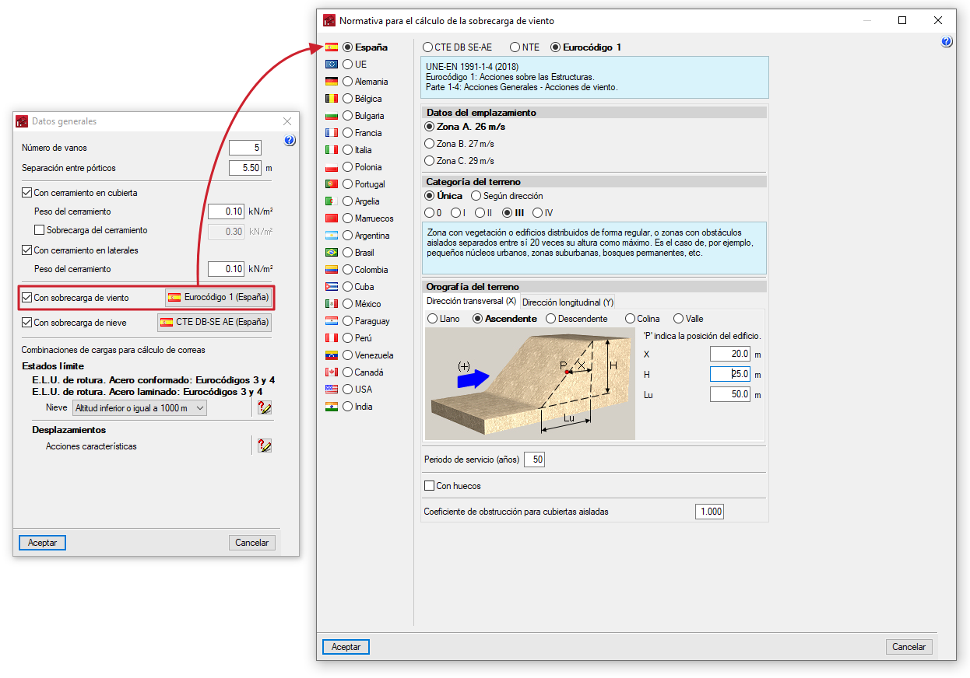Screen dimensions: 970x678
Task: Open the help icon in Datos generales dialog
Action: pyautogui.click(x=289, y=141)
